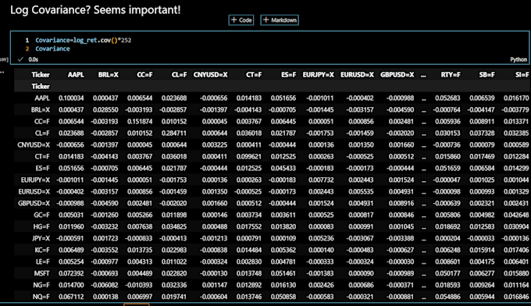Click the HG=F row label
The image size is (531, 306).
tap(41, 227)
